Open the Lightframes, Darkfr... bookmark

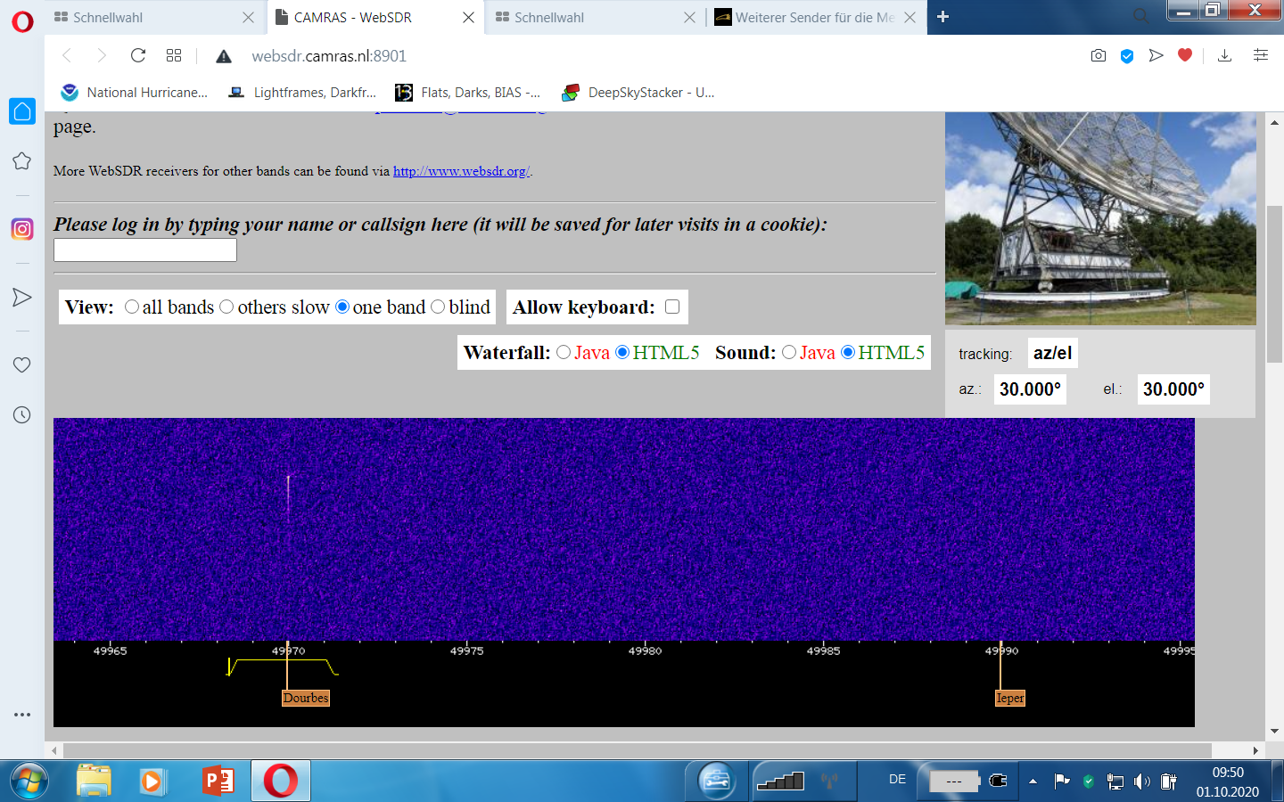(x=302, y=93)
